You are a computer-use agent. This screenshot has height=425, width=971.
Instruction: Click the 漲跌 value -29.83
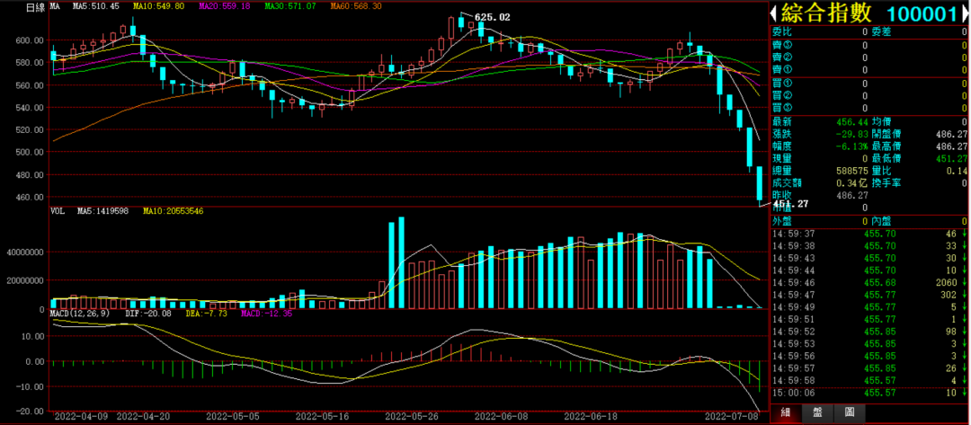851,134
